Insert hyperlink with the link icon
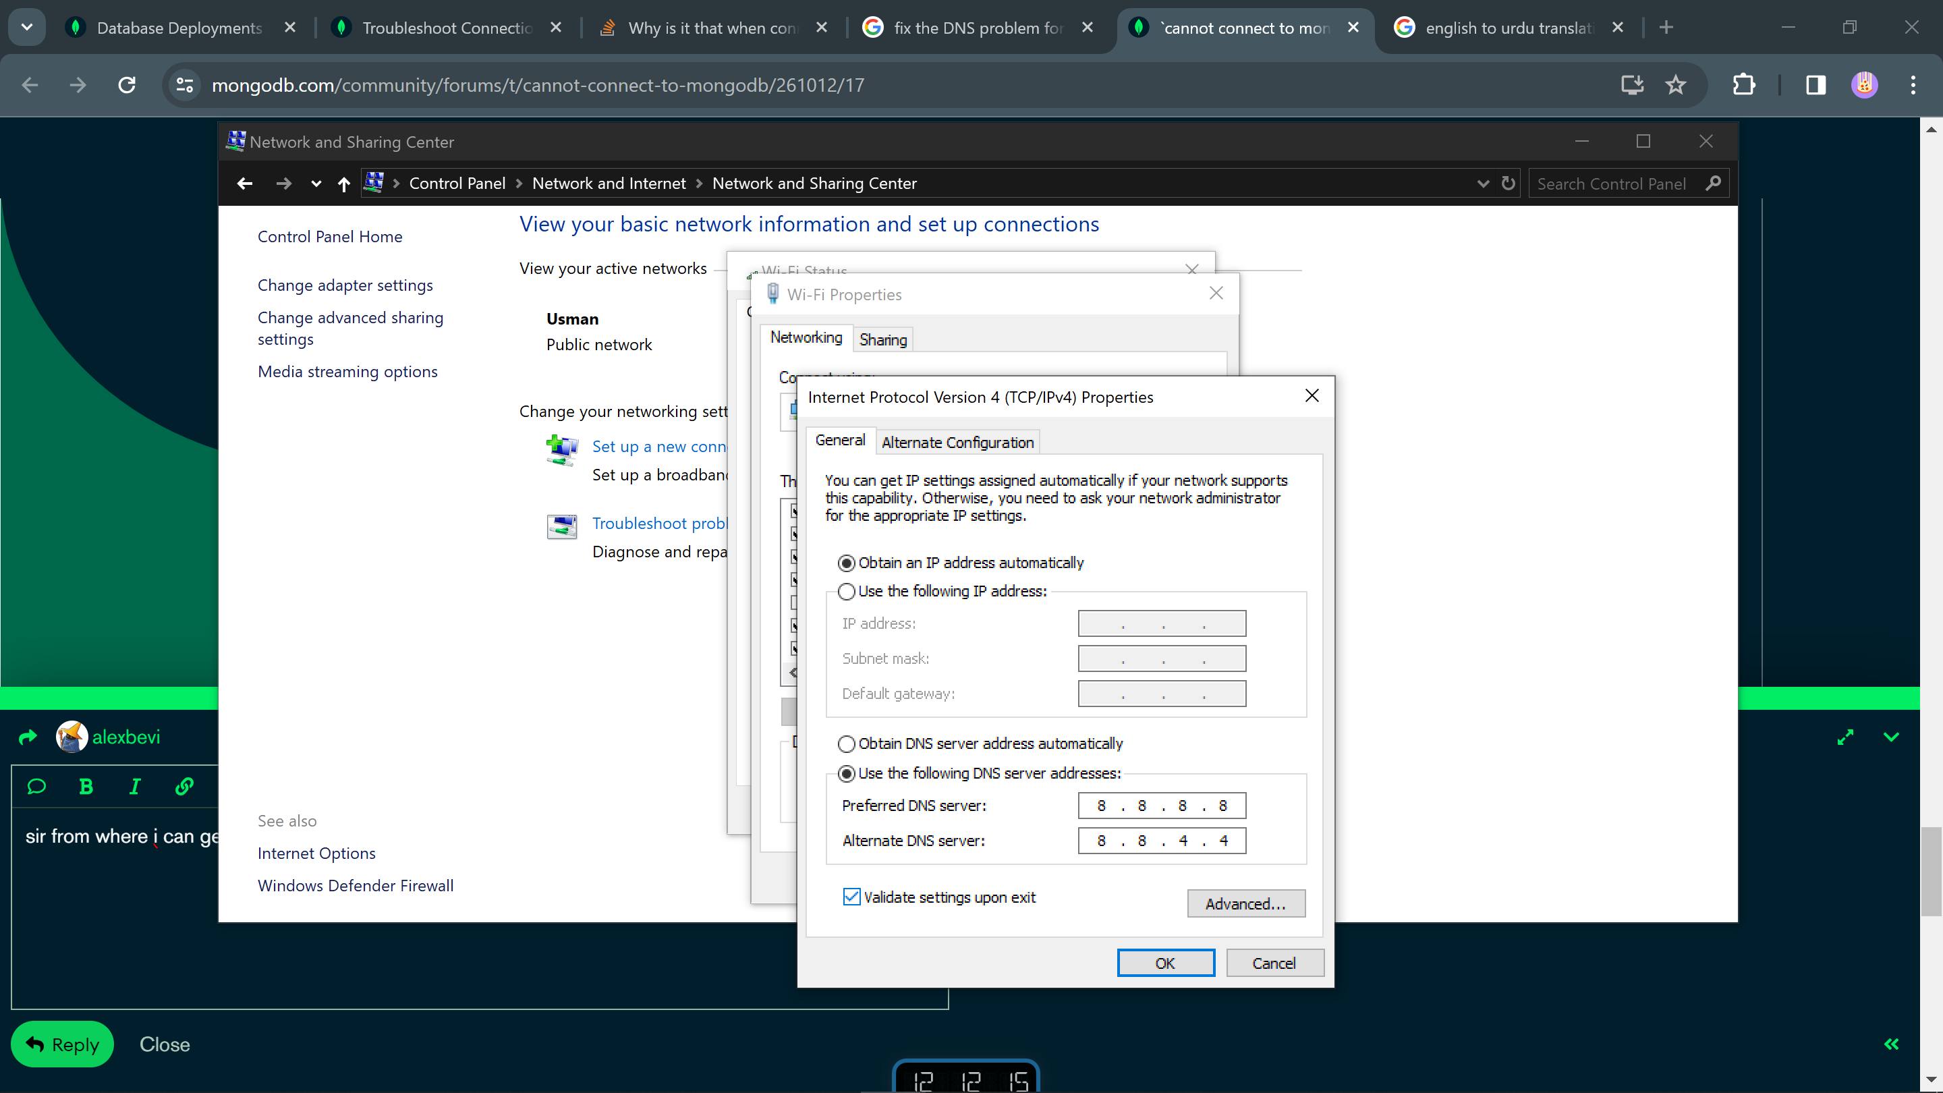Viewport: 1943px width, 1093px height. click(184, 787)
